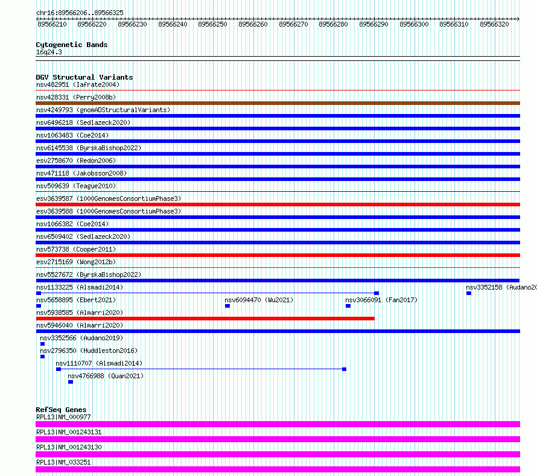Click the red nsv573738 (Cooper2011) bar
Image resolution: width=537 pixels, height=476 pixels.
point(278,255)
